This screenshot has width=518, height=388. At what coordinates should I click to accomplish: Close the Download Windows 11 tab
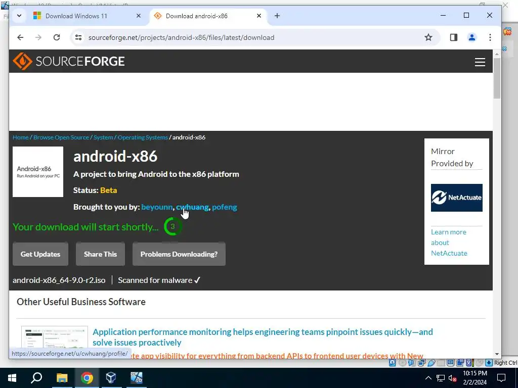pyautogui.click(x=139, y=16)
